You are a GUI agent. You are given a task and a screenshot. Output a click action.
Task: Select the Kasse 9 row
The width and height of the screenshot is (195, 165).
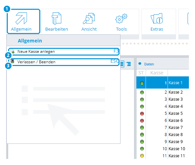tap(162, 142)
